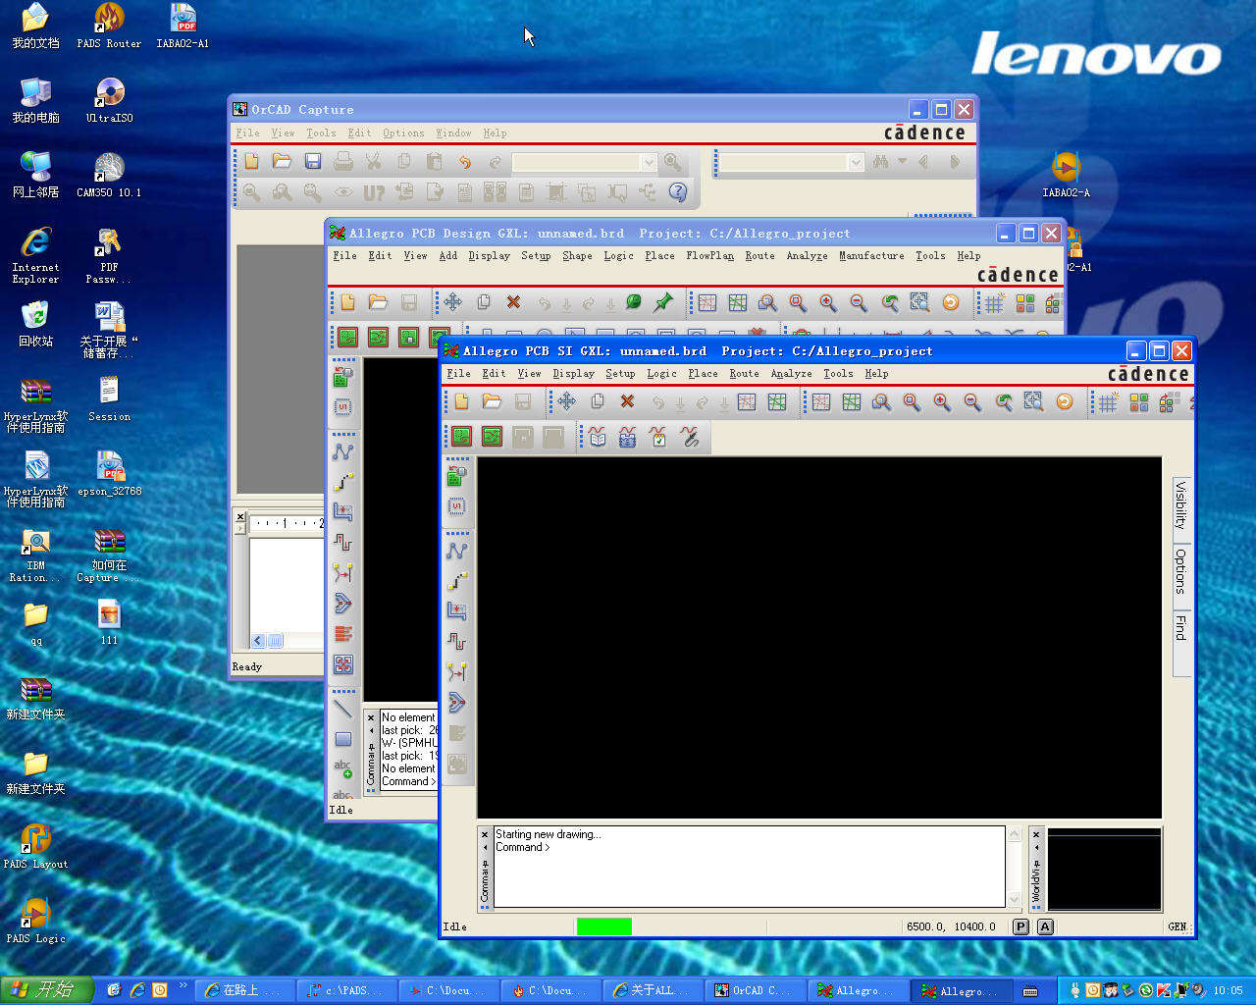The image size is (1256, 1005).
Task: Select the CAM350 10.1 desktop icon
Action: coord(109,176)
